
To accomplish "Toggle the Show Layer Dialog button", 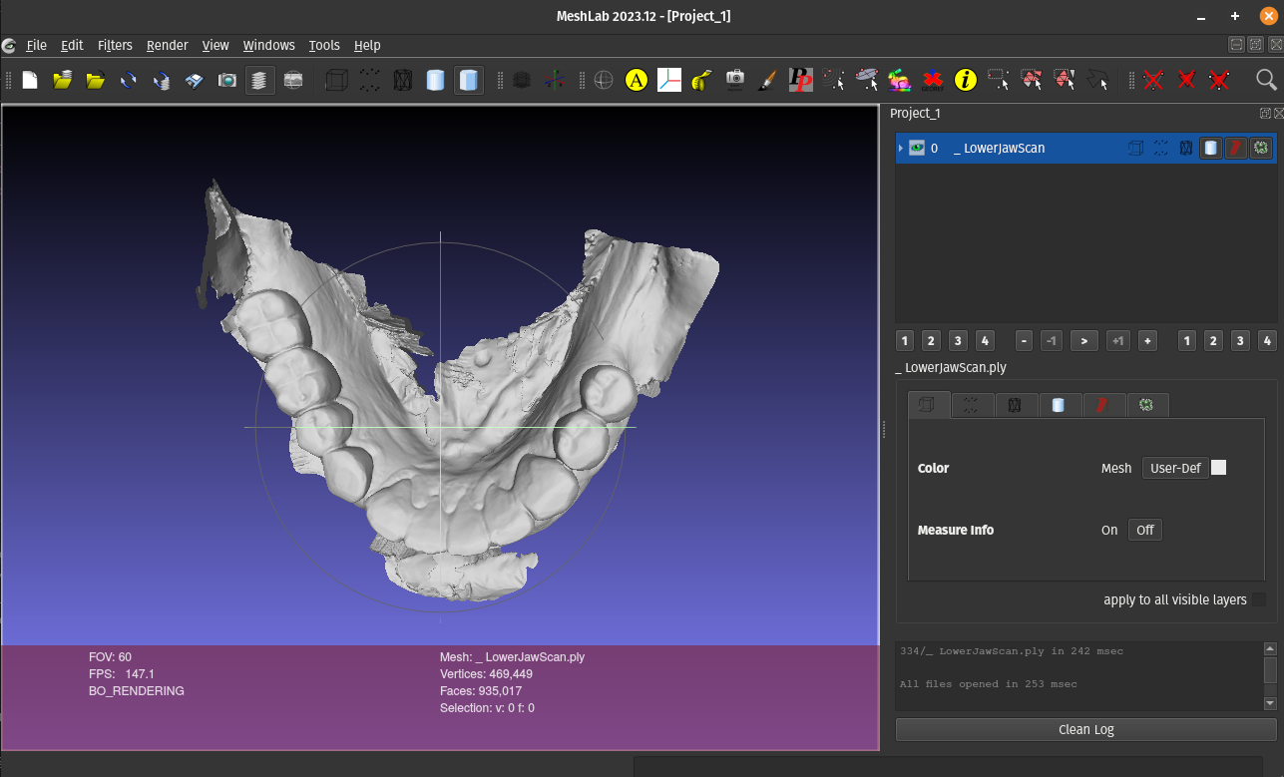I will point(259,81).
